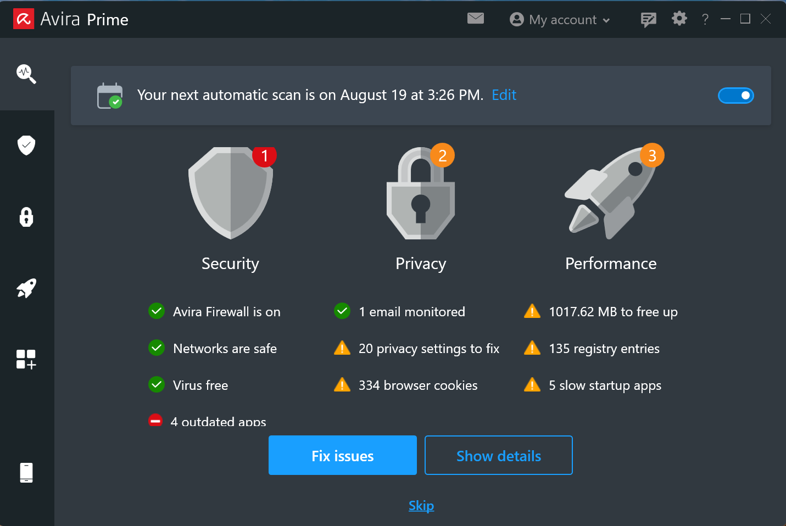Viewport: 786px width, 526px height.
Task: Open the mobile device sidebar icon
Action: point(26,473)
